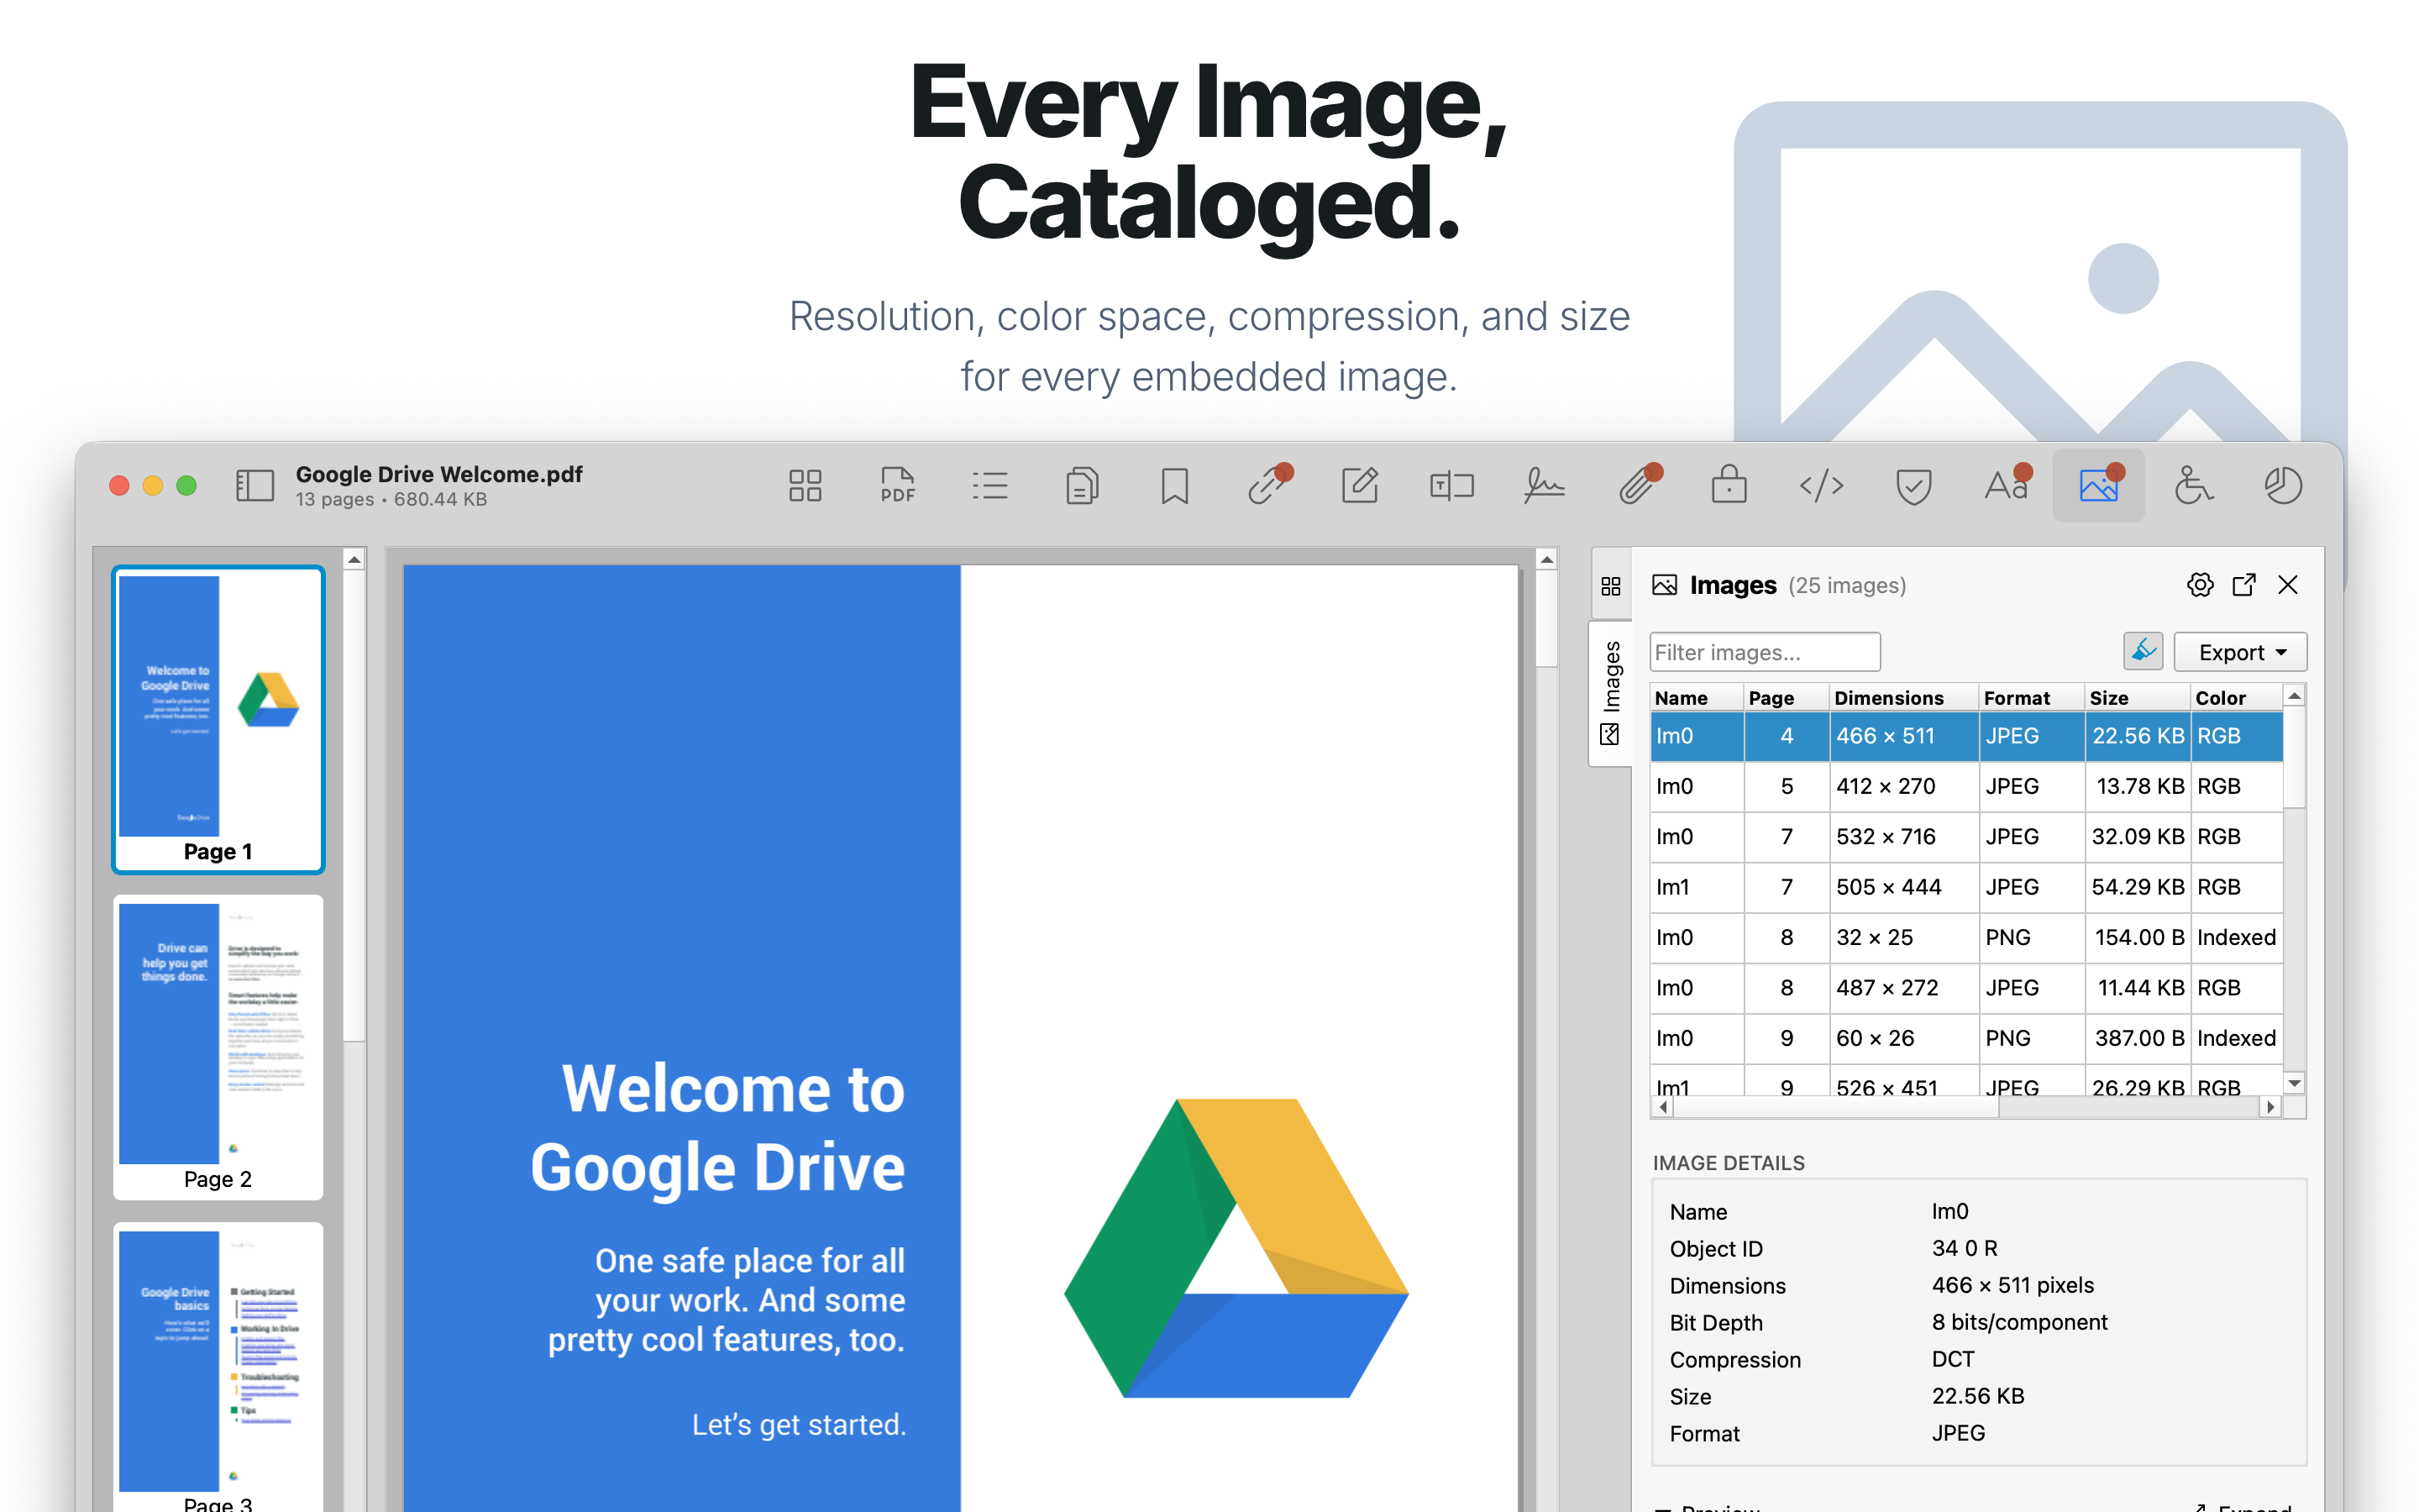Click images table scroll right arrow

tap(2271, 1107)
